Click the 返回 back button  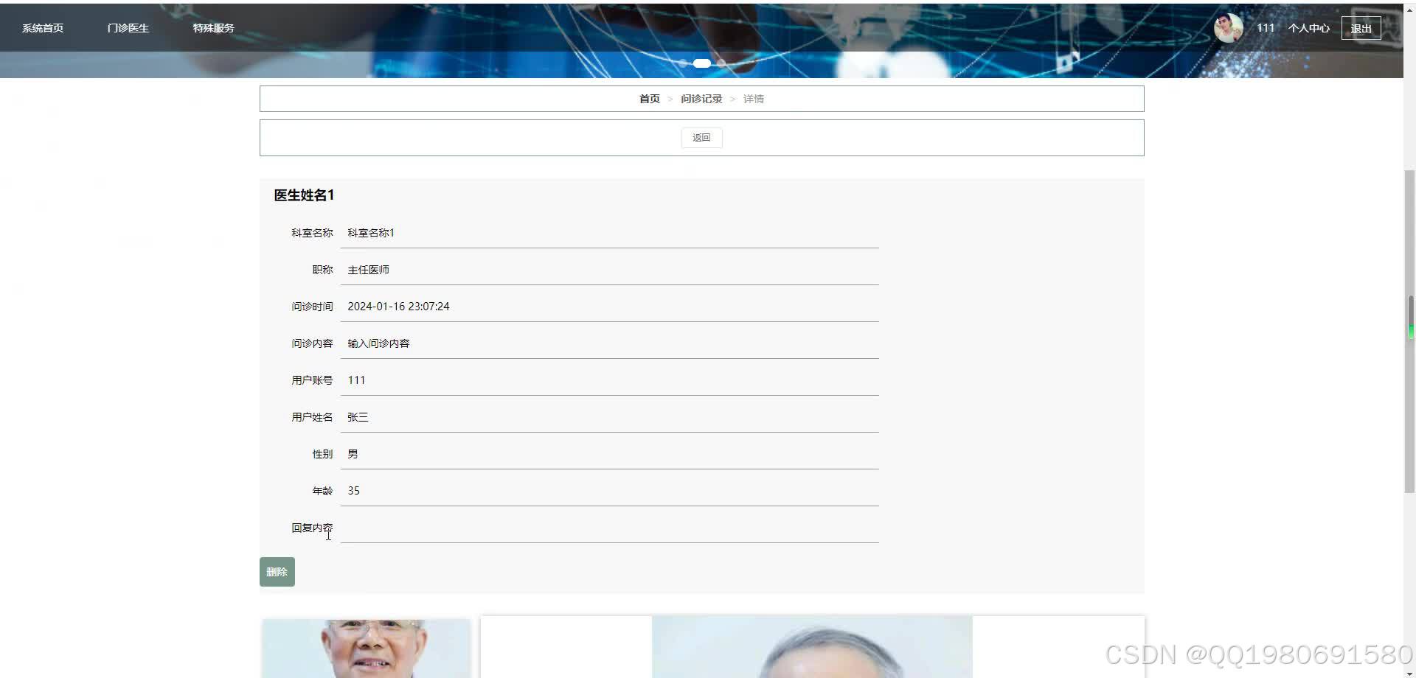point(702,138)
